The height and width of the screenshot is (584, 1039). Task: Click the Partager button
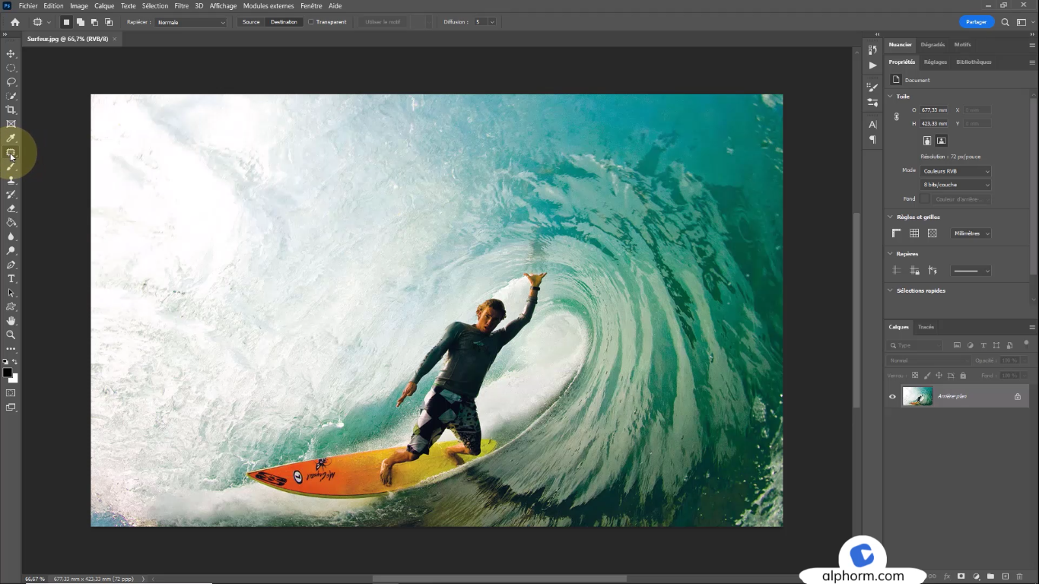click(976, 21)
